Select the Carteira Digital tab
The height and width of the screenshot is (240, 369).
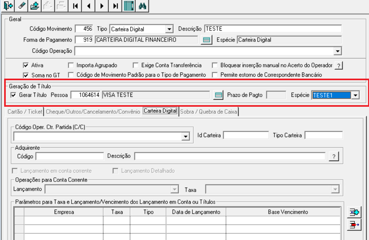[160, 111]
